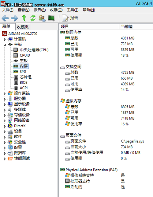Click the 当前值 column header
The width and height of the screenshot is (153, 197).
pos(136,26)
